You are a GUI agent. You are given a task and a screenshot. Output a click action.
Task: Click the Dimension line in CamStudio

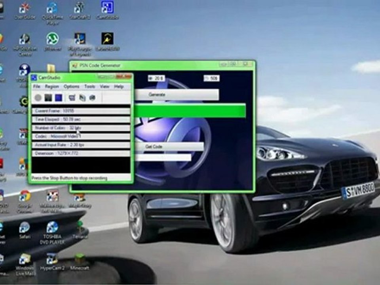pos(81,154)
